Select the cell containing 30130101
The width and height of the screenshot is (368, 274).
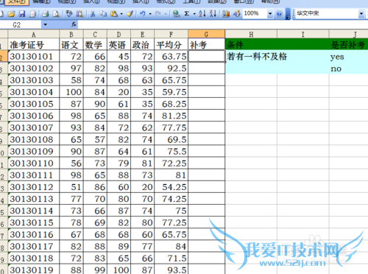(x=34, y=57)
